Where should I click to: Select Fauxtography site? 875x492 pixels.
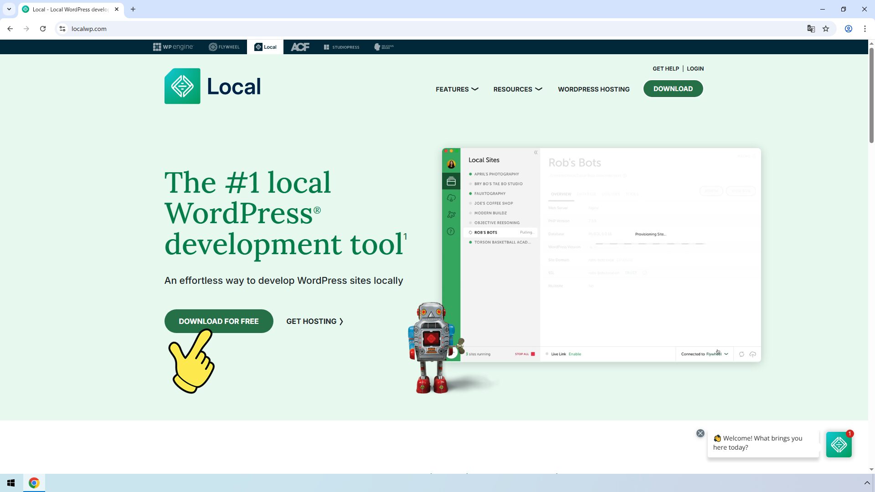[489, 194]
